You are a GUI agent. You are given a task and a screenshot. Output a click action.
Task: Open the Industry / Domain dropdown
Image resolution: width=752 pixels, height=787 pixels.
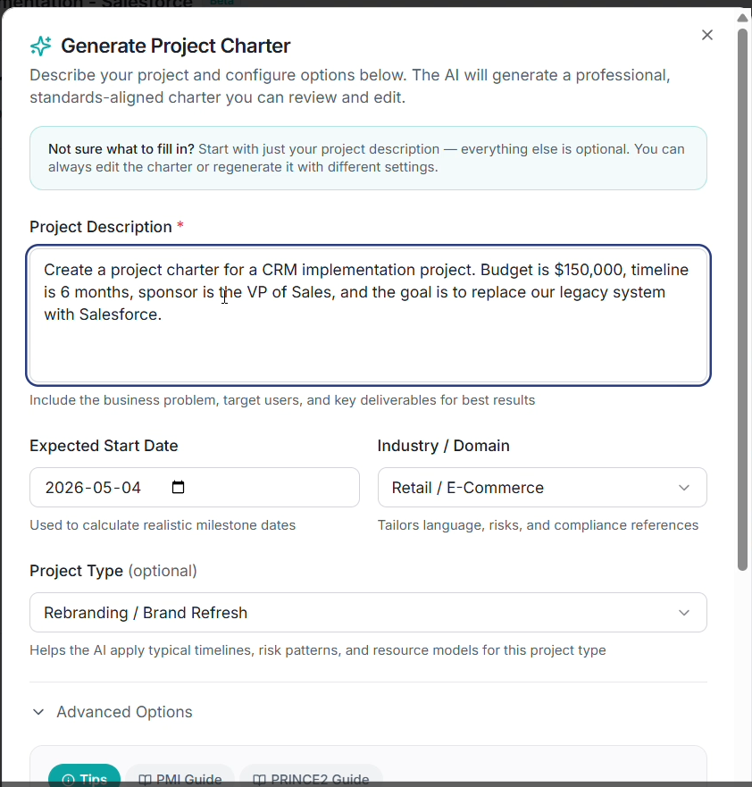coord(542,488)
